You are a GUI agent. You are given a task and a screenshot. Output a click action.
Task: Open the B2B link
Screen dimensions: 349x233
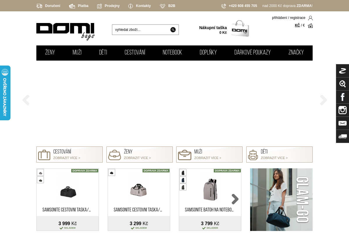[172, 6]
